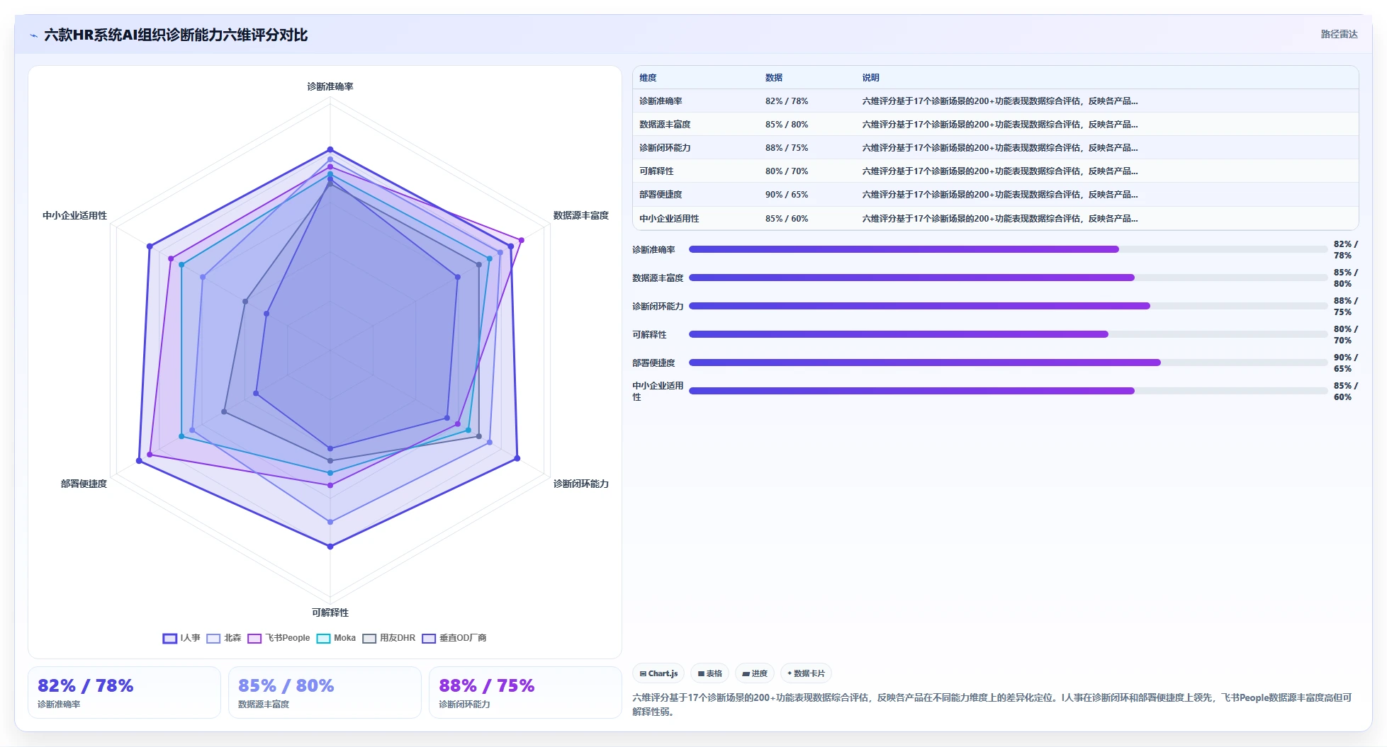Toggle 北森 series in the legend
The height and width of the screenshot is (747, 1387).
coord(224,638)
